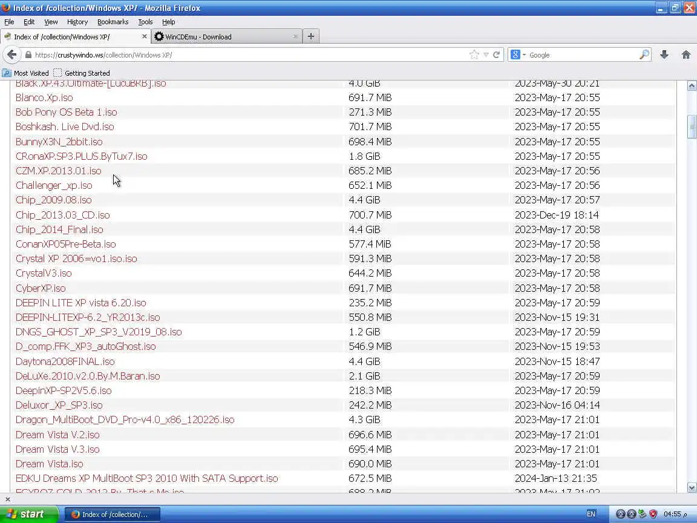
Task: Click CRonaXP.SP3.PLUS.ByTux7.iso link
Action: 81,157
